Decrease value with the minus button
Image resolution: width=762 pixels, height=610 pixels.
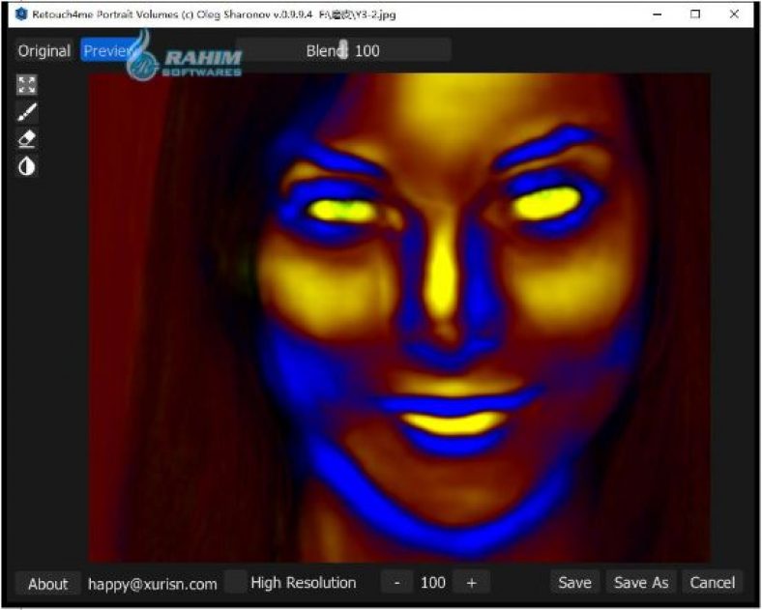tap(396, 582)
